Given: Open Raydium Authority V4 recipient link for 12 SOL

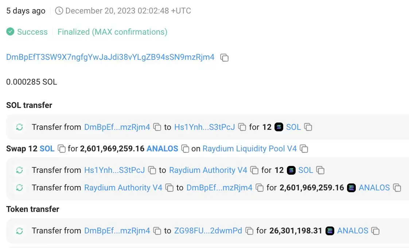Looking at the screenshot, I should coord(208,170).
